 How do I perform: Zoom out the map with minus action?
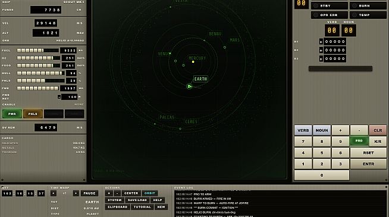tap(117, 193)
